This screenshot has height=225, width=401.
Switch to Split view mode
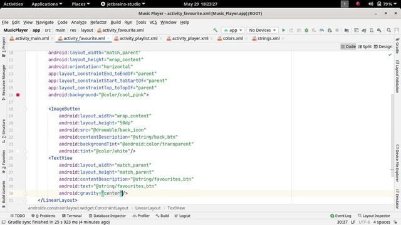pyautogui.click(x=365, y=46)
